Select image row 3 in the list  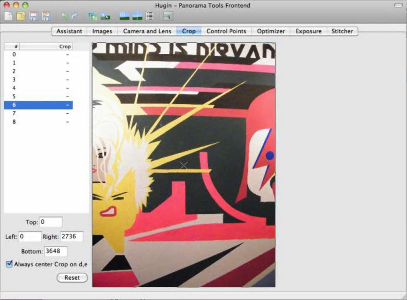[x=38, y=80]
